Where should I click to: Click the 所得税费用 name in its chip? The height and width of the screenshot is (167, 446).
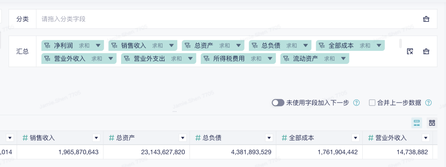click(x=229, y=59)
